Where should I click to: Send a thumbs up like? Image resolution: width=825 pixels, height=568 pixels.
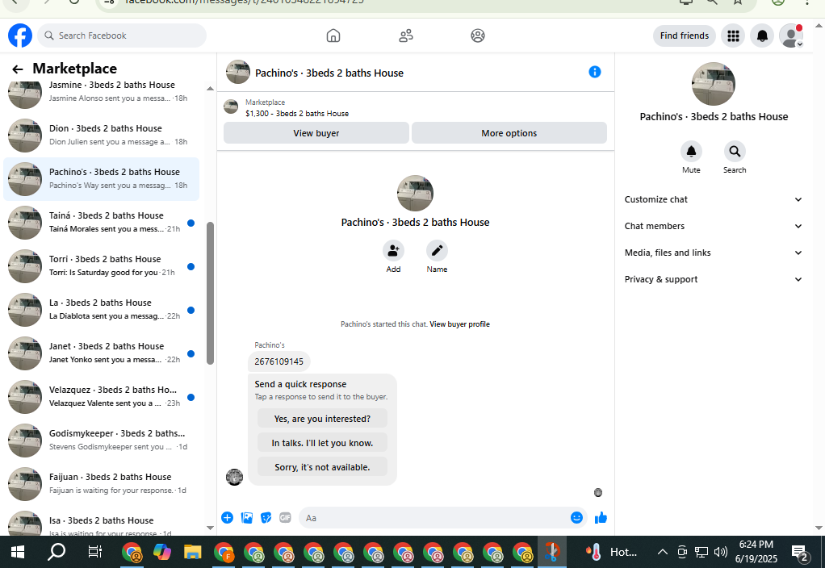(601, 517)
